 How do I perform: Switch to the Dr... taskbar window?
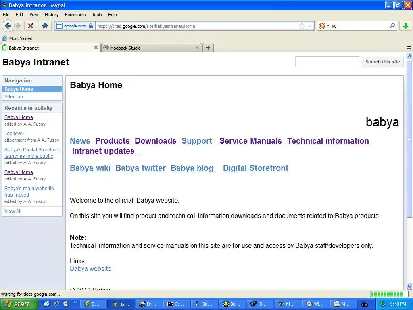pyautogui.click(x=148, y=304)
